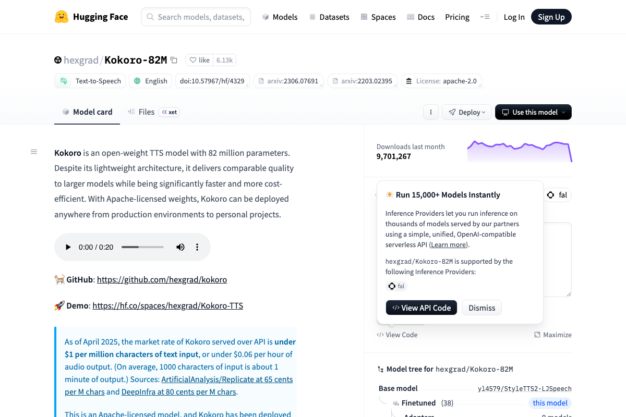The width and height of the screenshot is (626, 417).
Task: Open the Pricing page
Action: [x=457, y=17]
